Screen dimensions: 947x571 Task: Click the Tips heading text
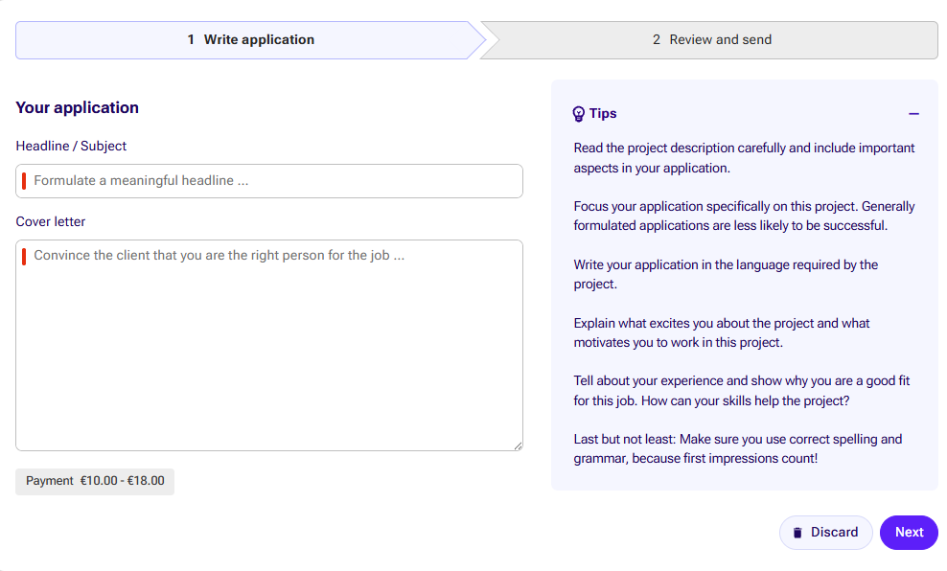tap(603, 113)
